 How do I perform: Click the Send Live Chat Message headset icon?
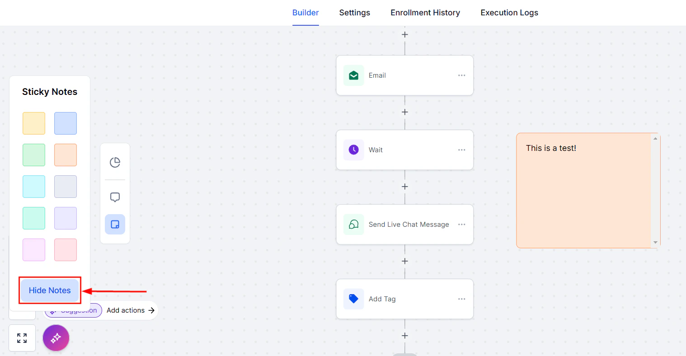[x=353, y=224]
